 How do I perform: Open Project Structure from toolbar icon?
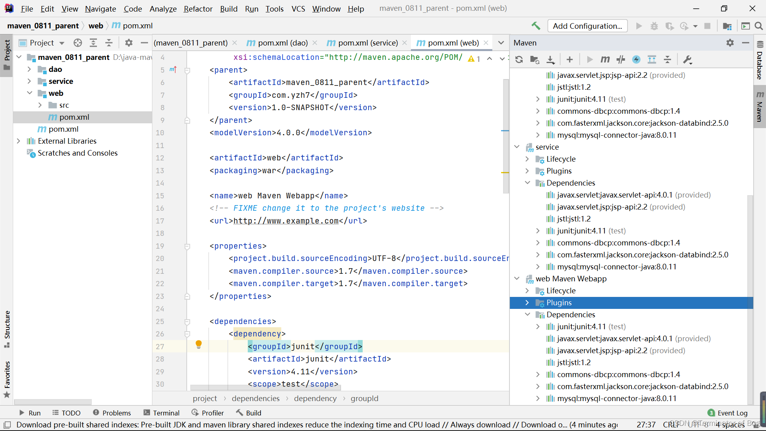click(727, 26)
